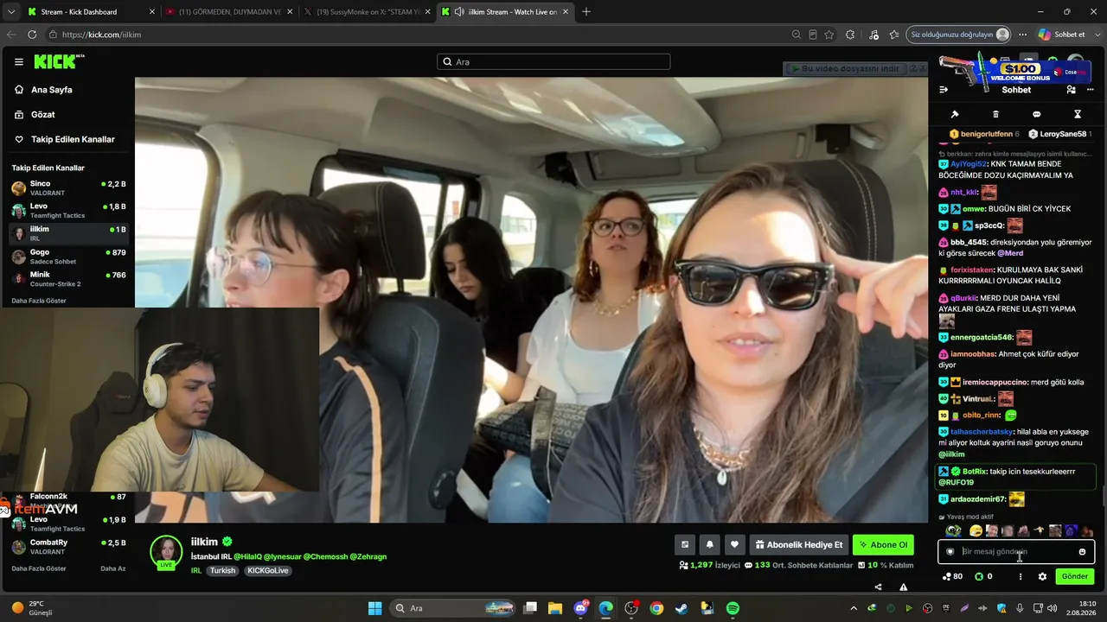
Task: Open moderation hammer tool in chat
Action: point(955,114)
